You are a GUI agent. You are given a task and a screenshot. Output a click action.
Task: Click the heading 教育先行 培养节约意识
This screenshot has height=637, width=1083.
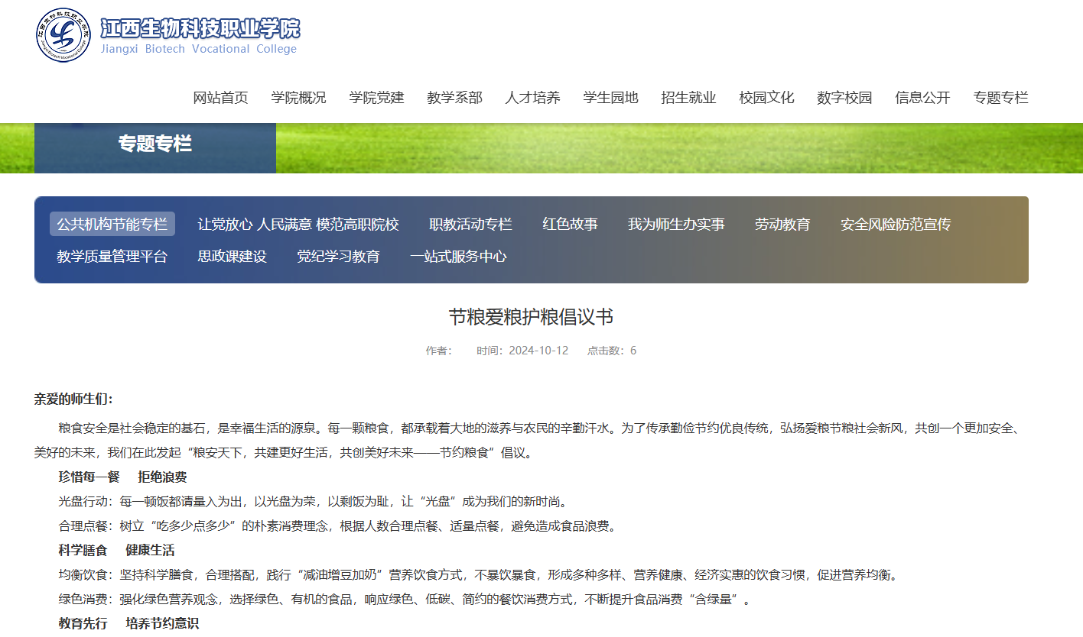128,623
